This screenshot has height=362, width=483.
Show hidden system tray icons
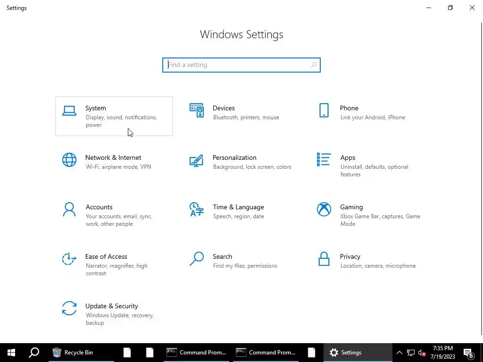point(399,353)
